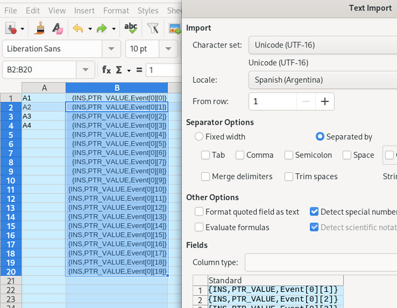The height and width of the screenshot is (308, 397).
Task: Select the Separated by radio button
Action: [x=320, y=136]
